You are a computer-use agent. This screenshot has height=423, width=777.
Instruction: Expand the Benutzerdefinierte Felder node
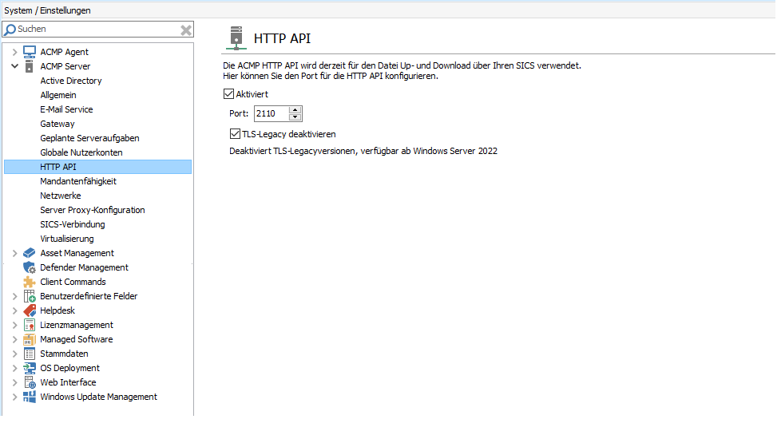[x=14, y=296]
